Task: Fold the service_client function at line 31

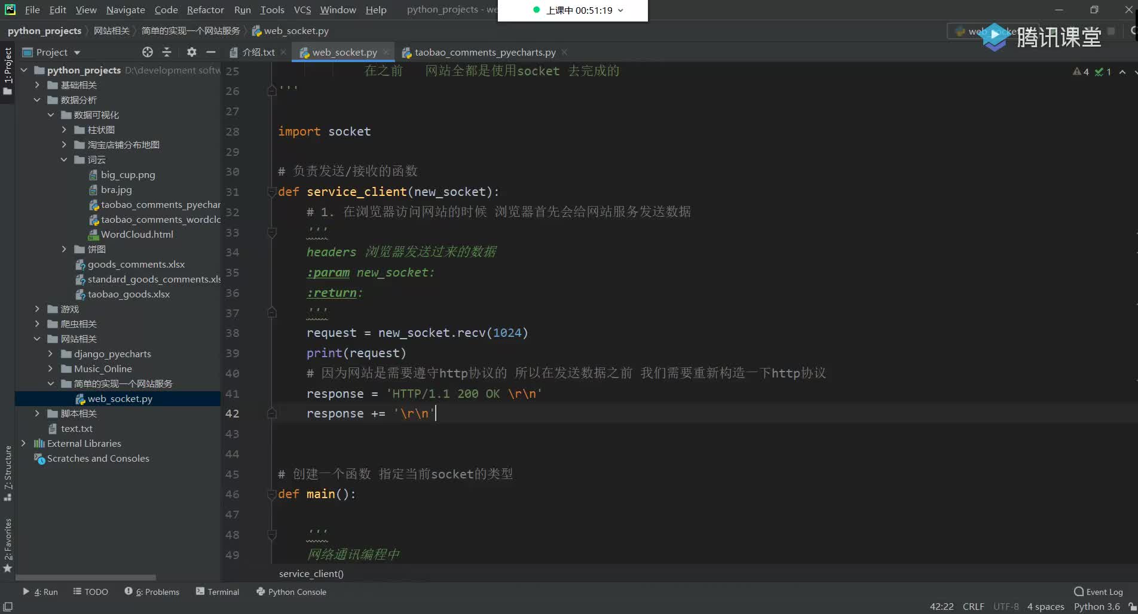Action: [x=272, y=192]
